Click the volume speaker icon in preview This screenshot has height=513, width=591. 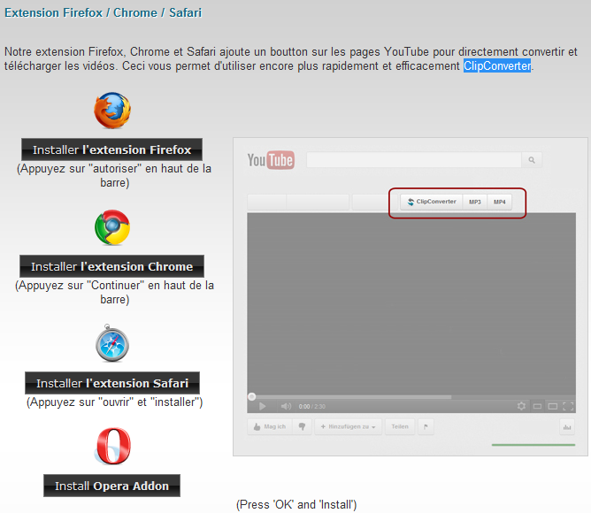point(286,406)
